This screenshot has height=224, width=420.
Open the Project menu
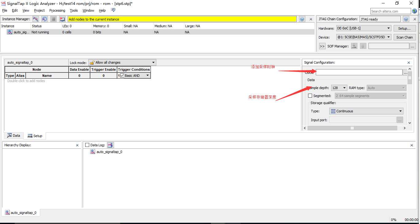point(39,10)
